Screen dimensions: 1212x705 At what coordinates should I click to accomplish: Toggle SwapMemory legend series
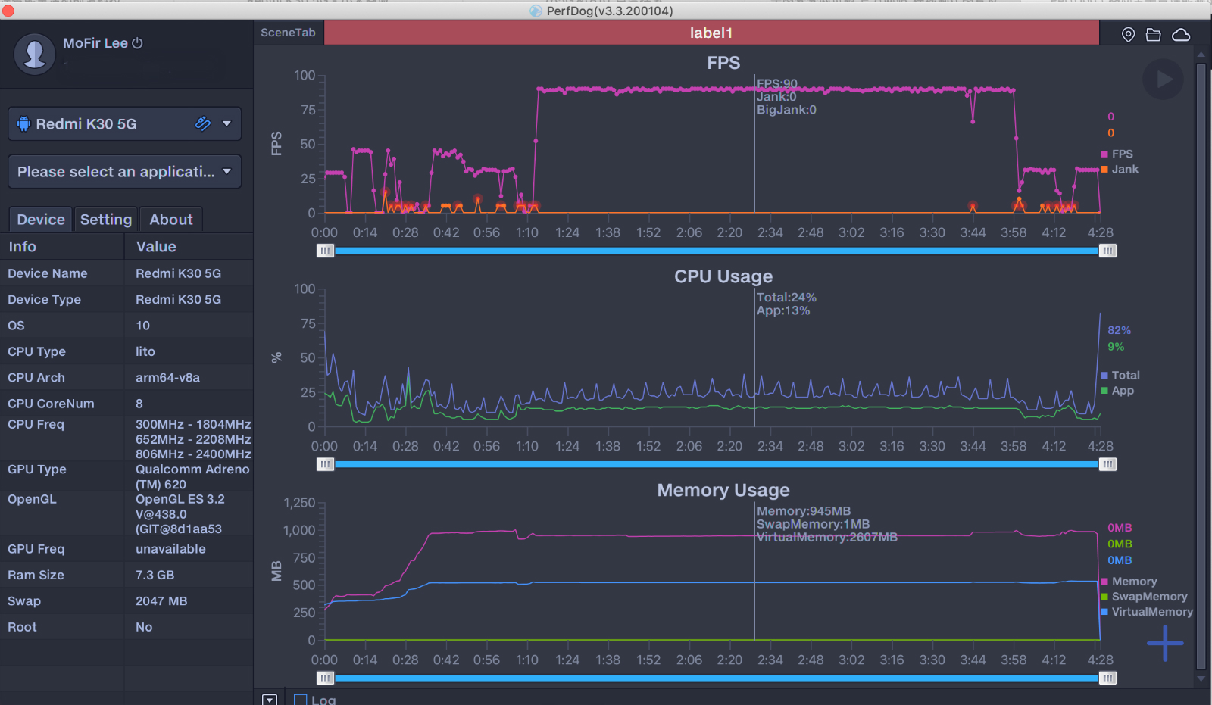(x=1144, y=597)
